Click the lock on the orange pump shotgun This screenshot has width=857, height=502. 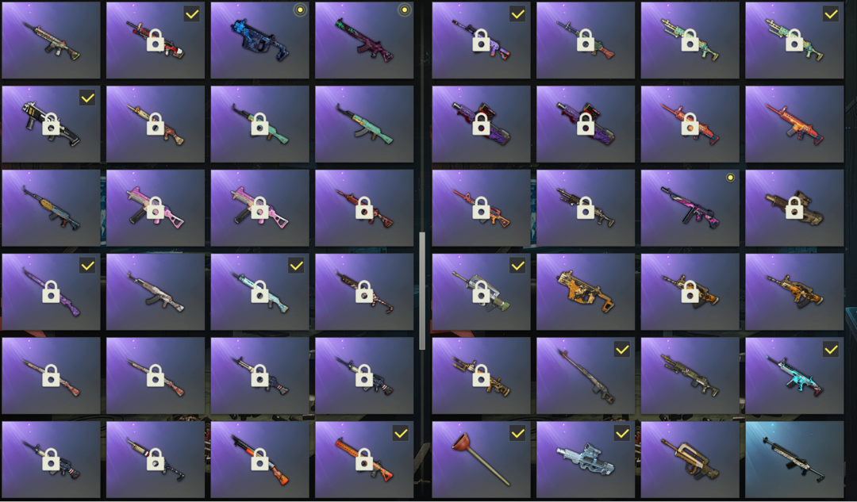point(259,459)
